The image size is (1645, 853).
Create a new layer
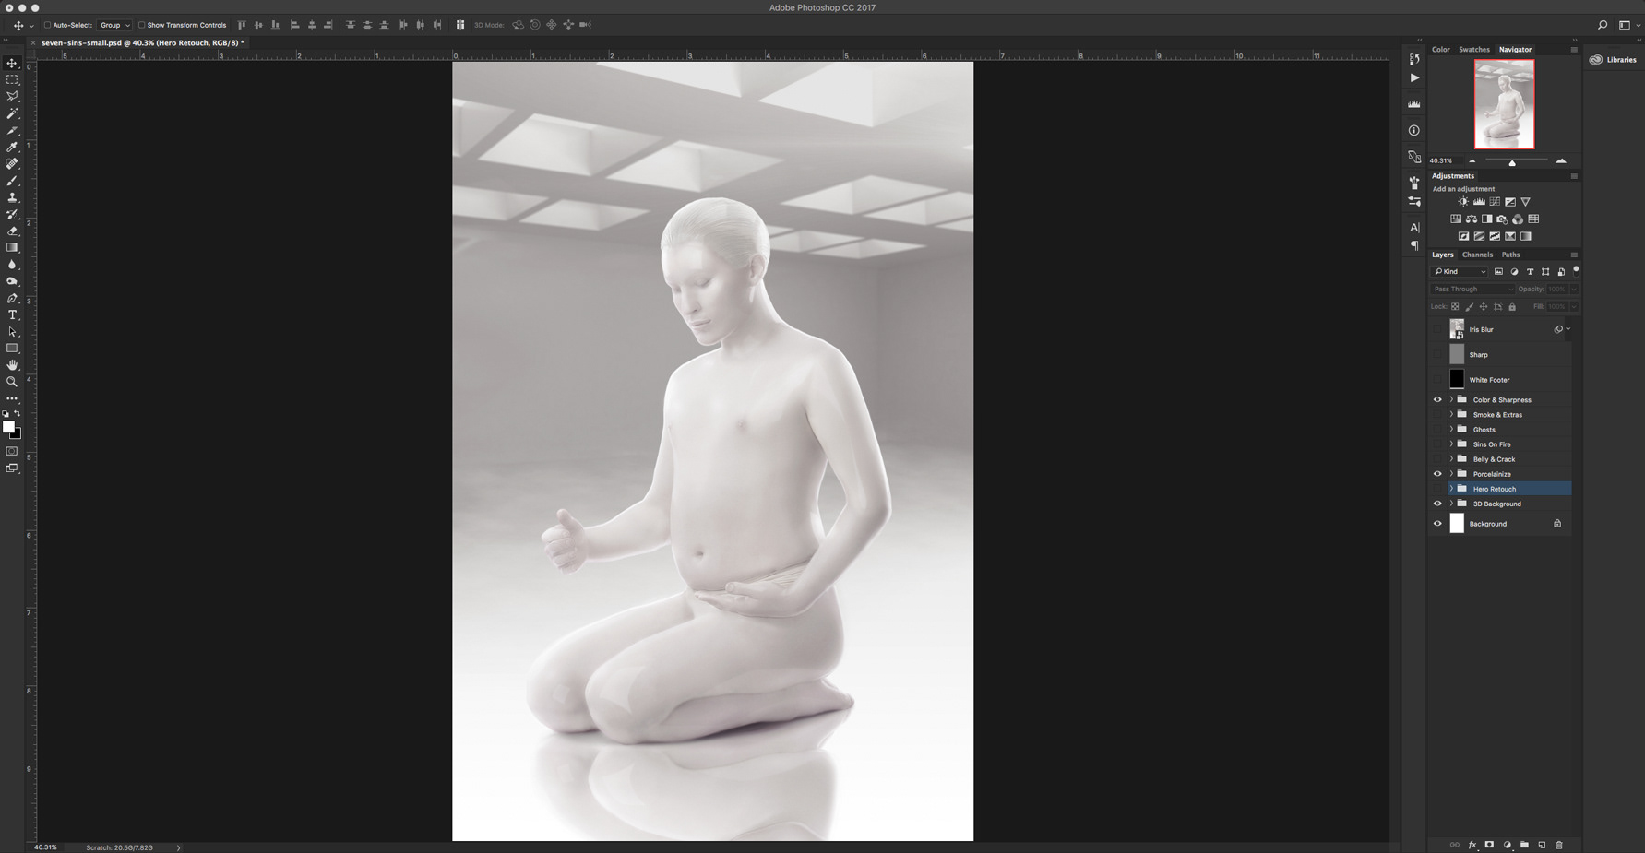click(x=1542, y=845)
